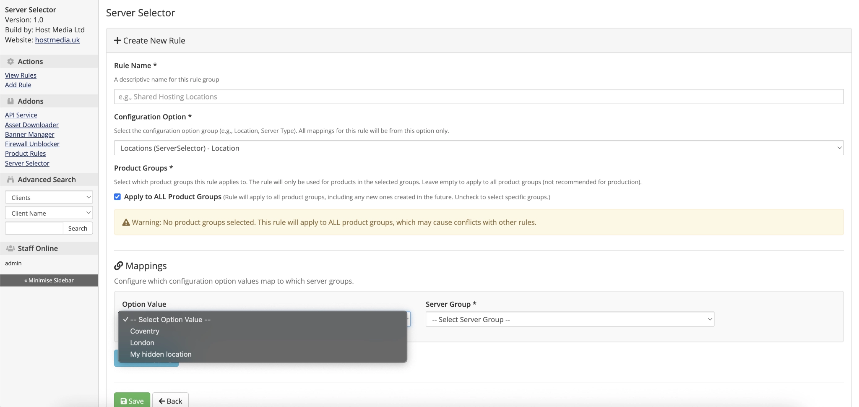Click the Minimise Sidebar button
859x407 pixels.
pos(49,280)
